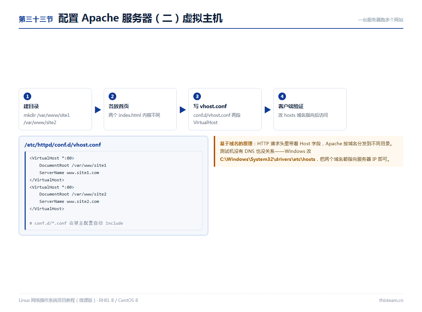Click the slide title 配置 Apache 服务器（二）虚拟主机

point(140,18)
